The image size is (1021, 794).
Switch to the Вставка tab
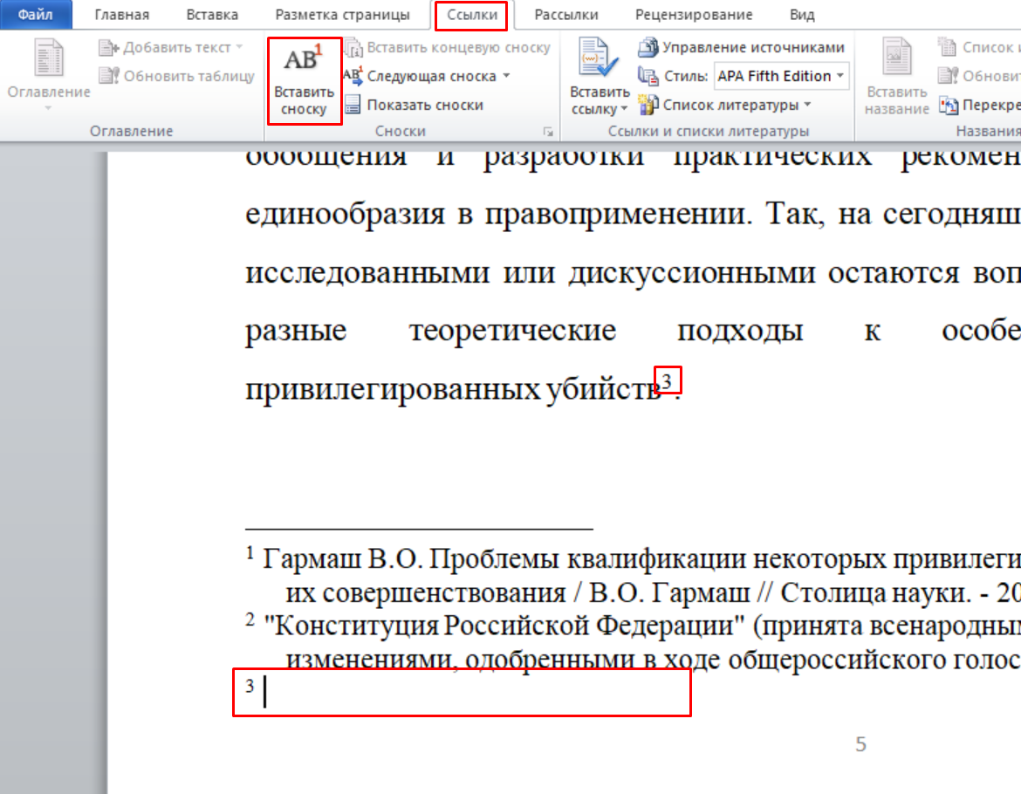212,14
